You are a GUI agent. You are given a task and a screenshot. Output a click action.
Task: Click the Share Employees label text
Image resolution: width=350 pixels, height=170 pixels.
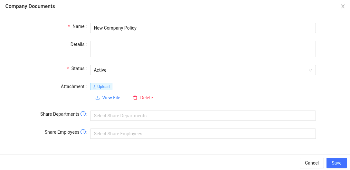(62, 132)
